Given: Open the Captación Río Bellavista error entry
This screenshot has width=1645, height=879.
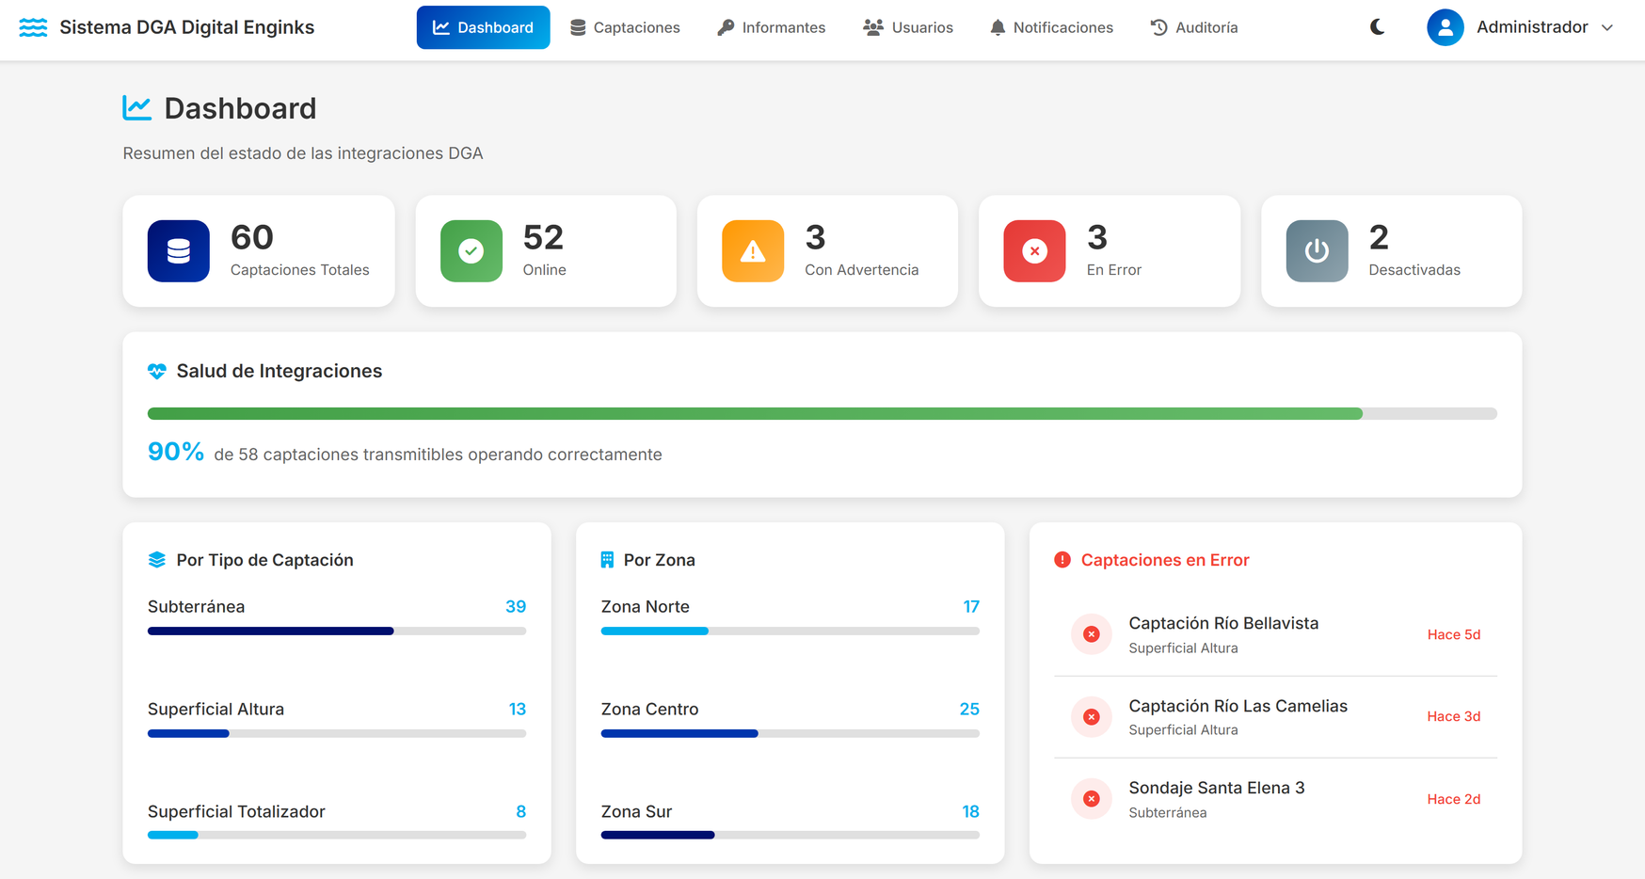Looking at the screenshot, I should point(1275,634).
